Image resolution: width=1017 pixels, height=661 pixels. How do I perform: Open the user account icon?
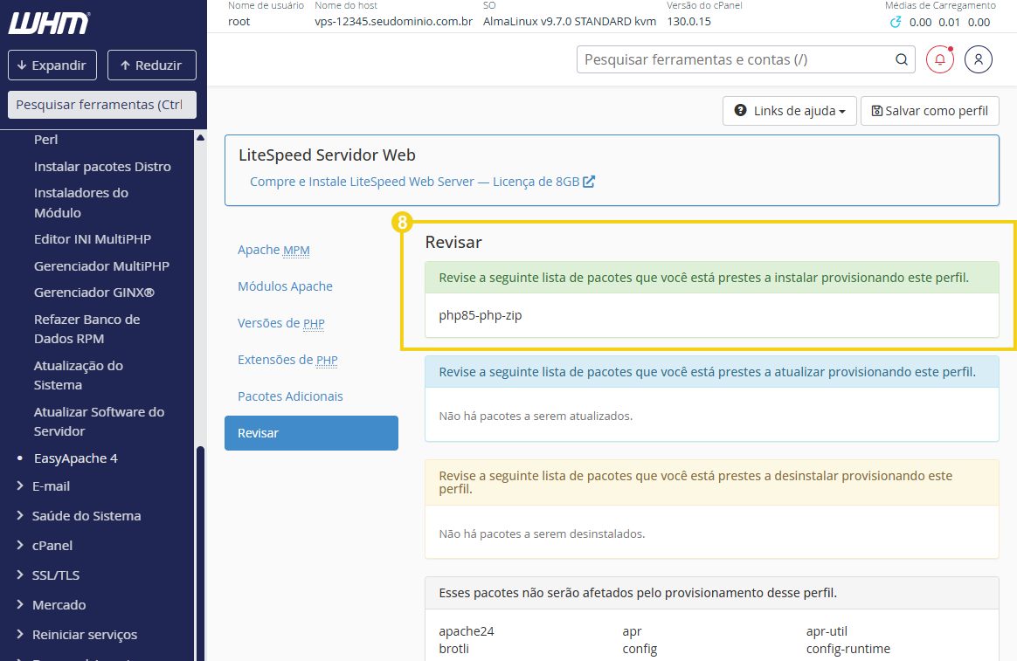tap(978, 59)
